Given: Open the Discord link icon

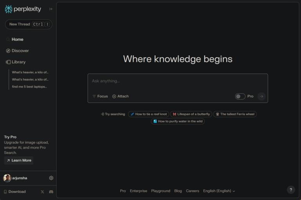Looking at the screenshot, I should (x=51, y=192).
